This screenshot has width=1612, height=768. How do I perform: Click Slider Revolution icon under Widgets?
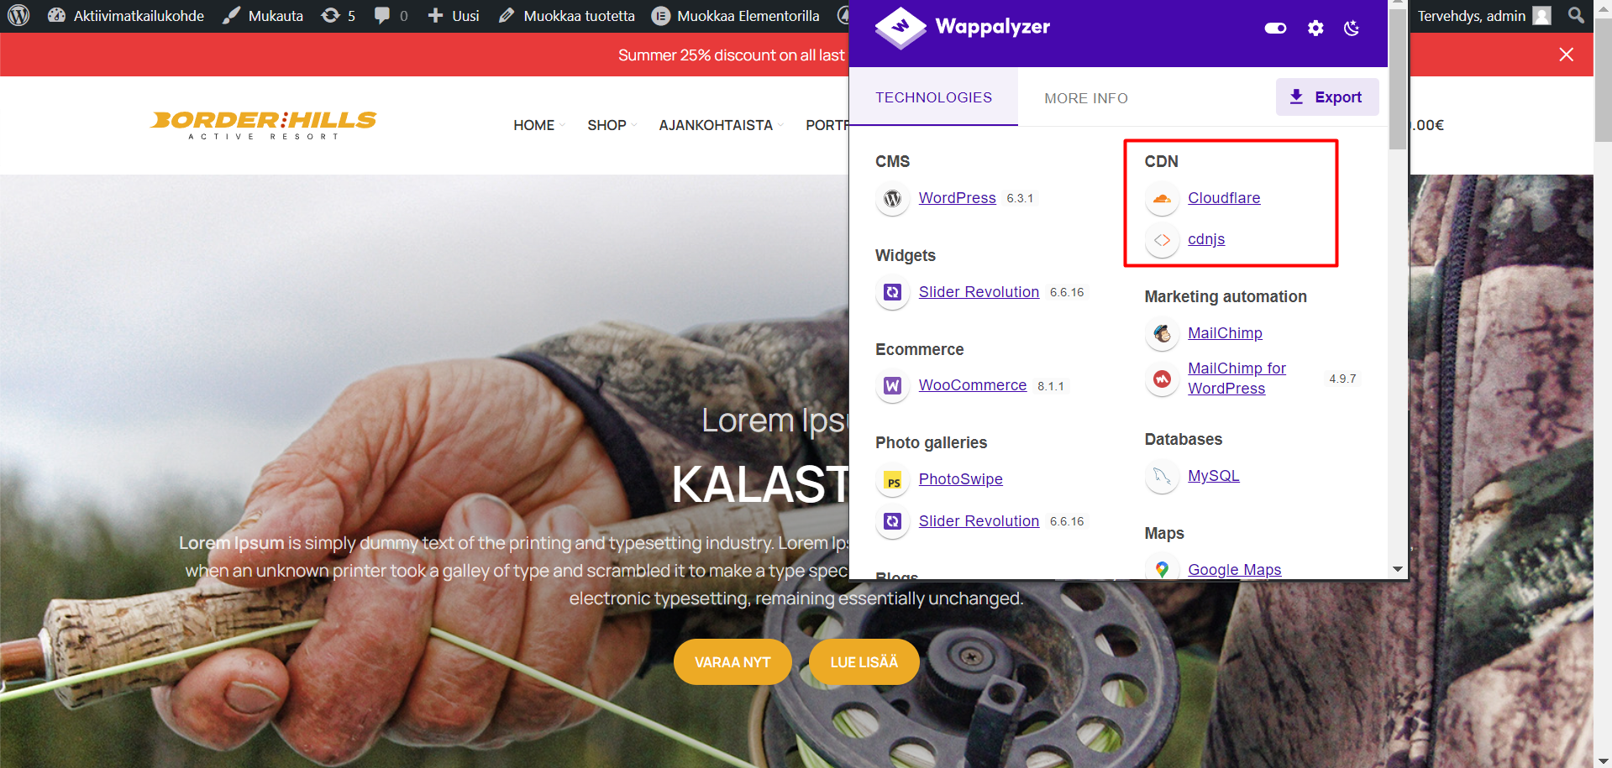(x=892, y=292)
